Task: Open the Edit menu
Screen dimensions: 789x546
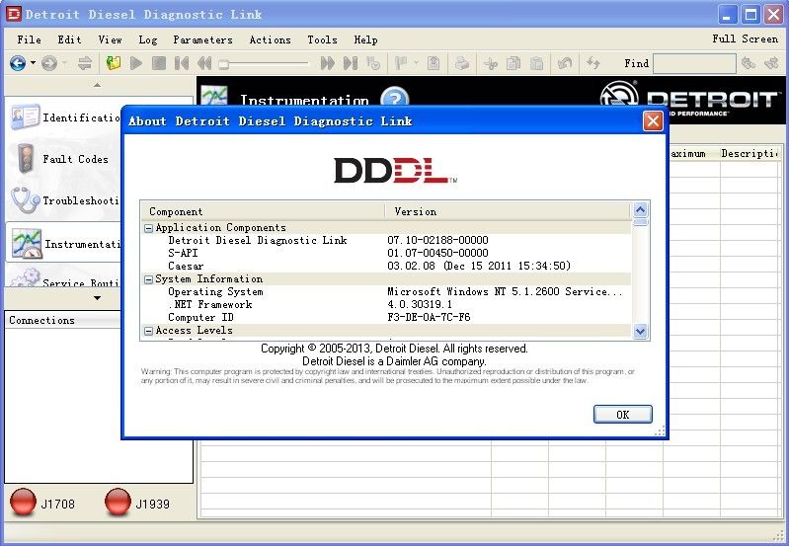Action: 69,39
